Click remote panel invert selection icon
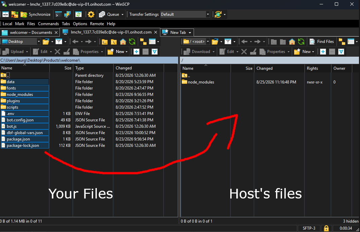The width and height of the screenshot is (360, 232). [341, 52]
